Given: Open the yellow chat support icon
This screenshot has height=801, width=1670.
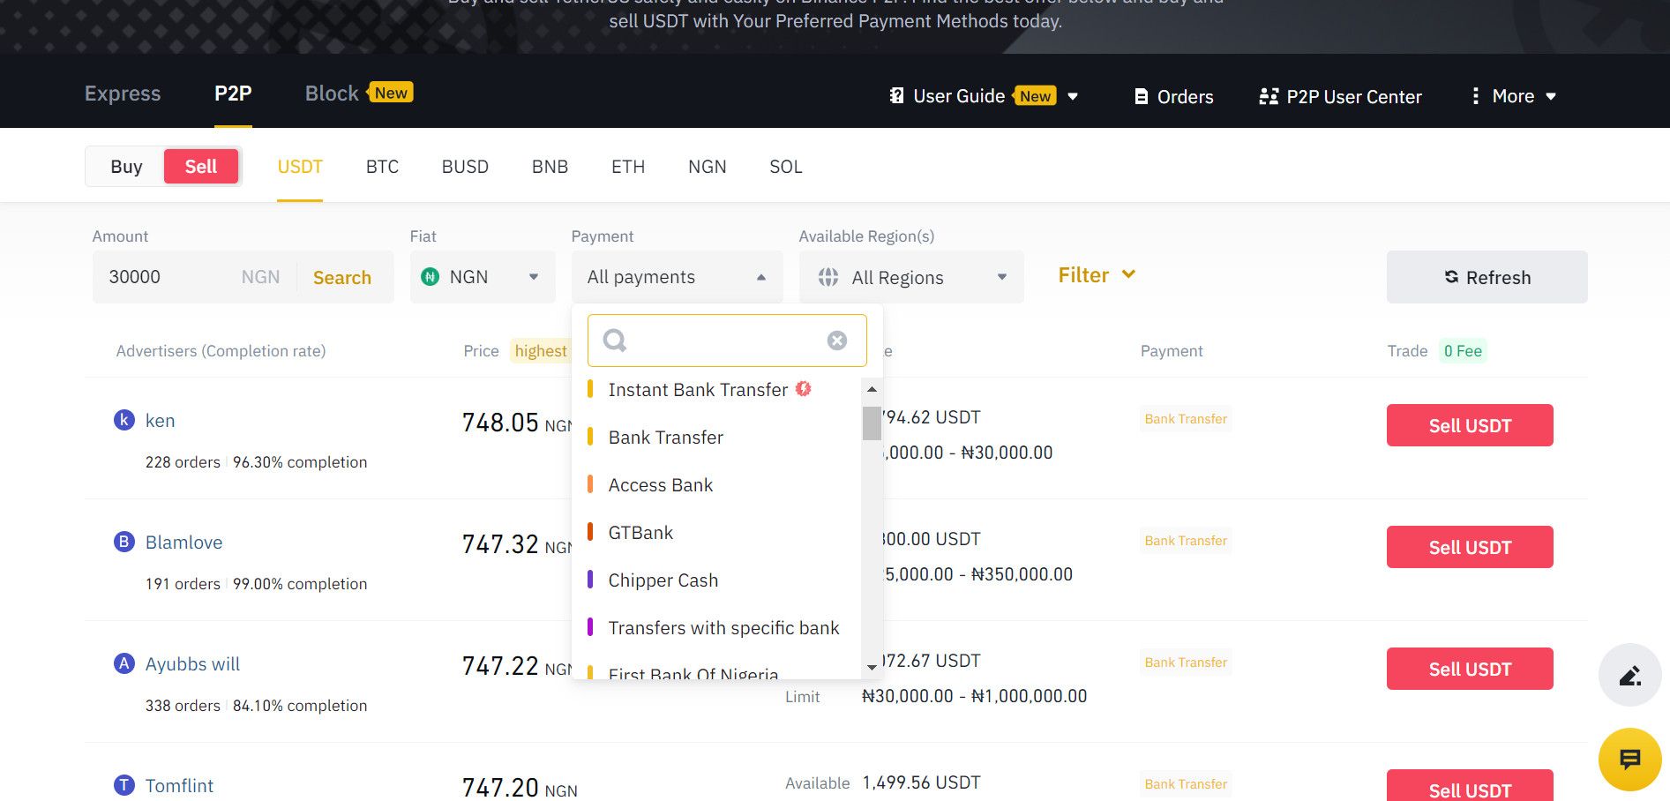Looking at the screenshot, I should [1629, 759].
